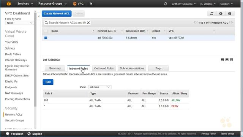The image size is (243, 137).
Task: Switch to the Subnet Associations tab
Action: pyautogui.click(x=132, y=68)
